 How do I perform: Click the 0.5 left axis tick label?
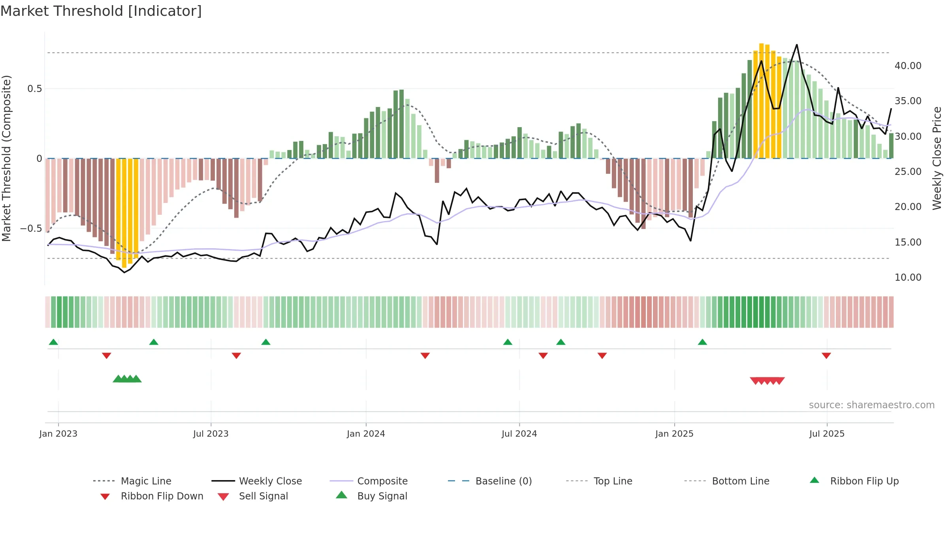tap(34, 88)
